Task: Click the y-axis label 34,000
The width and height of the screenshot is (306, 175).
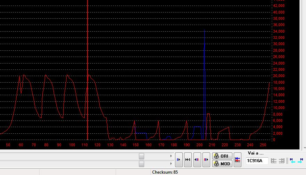Action: (x=279, y=31)
